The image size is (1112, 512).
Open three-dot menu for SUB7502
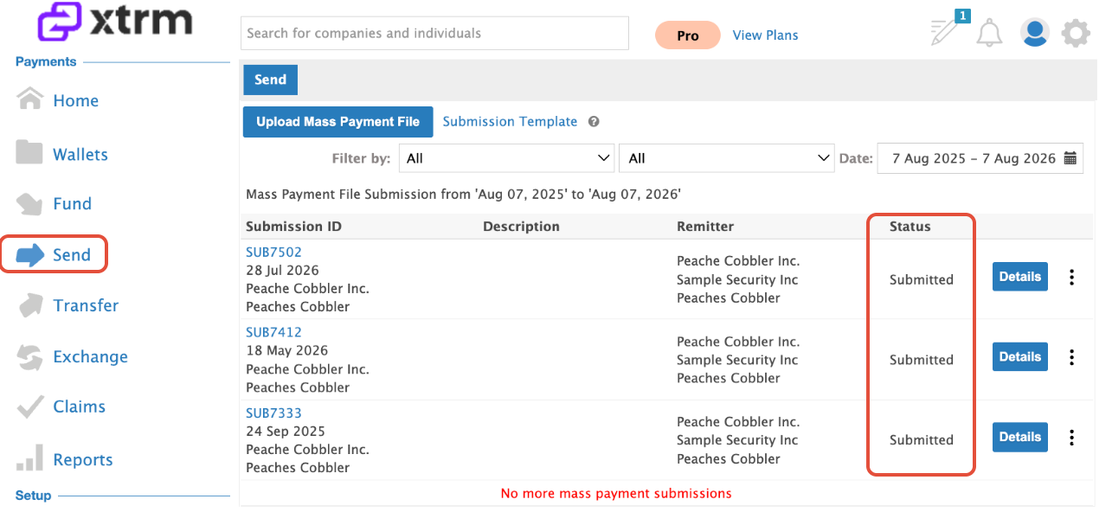1071,277
